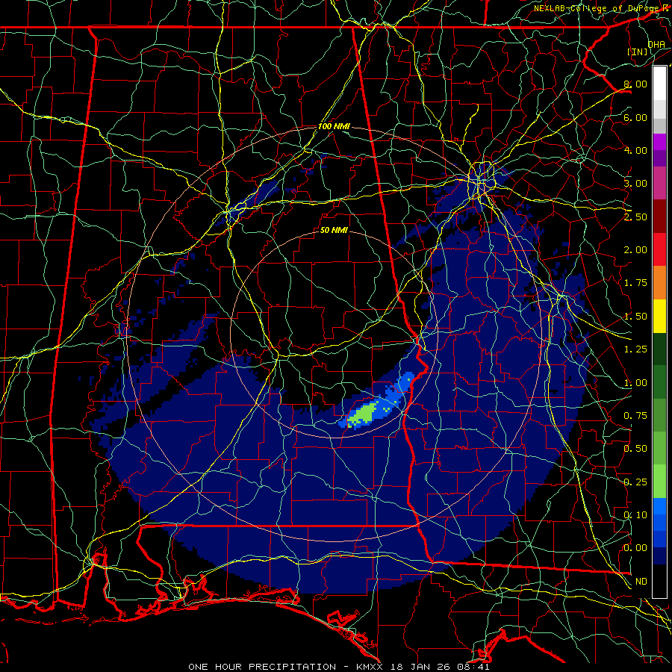This screenshot has width=672, height=672.
Task: Pick the orange legend swatch
Action: (x=659, y=283)
